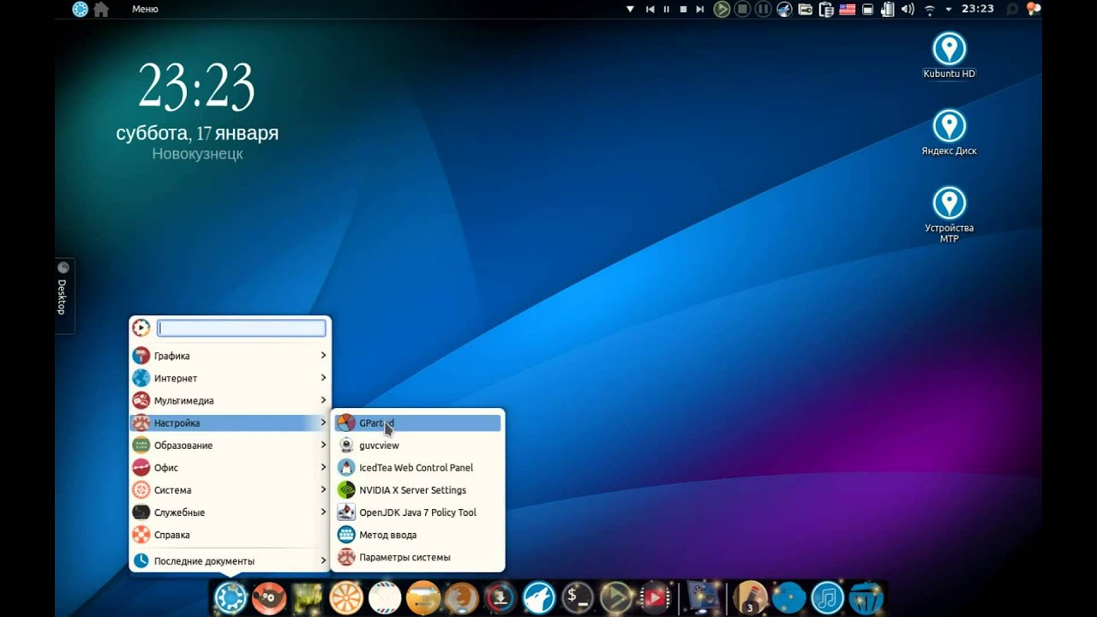The height and width of the screenshot is (617, 1097).
Task: Open the KDE launcher icon in the dock
Action: tap(231, 597)
